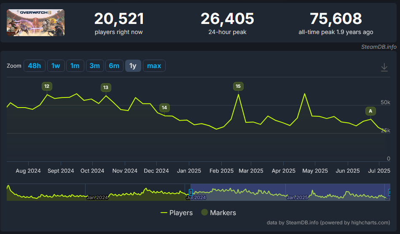Click chart marker 15
The height and width of the screenshot is (234, 400).
coord(238,86)
